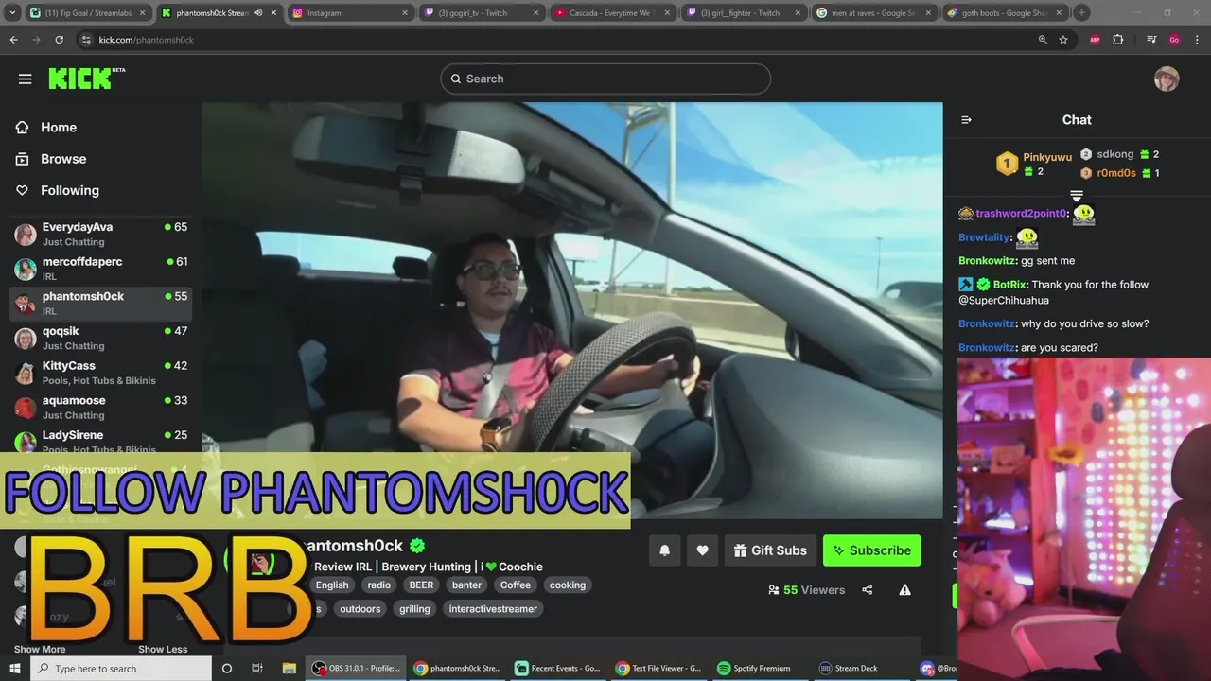The image size is (1211, 681).
Task: Switch to girl_fighter Twitch tab
Action: (744, 13)
